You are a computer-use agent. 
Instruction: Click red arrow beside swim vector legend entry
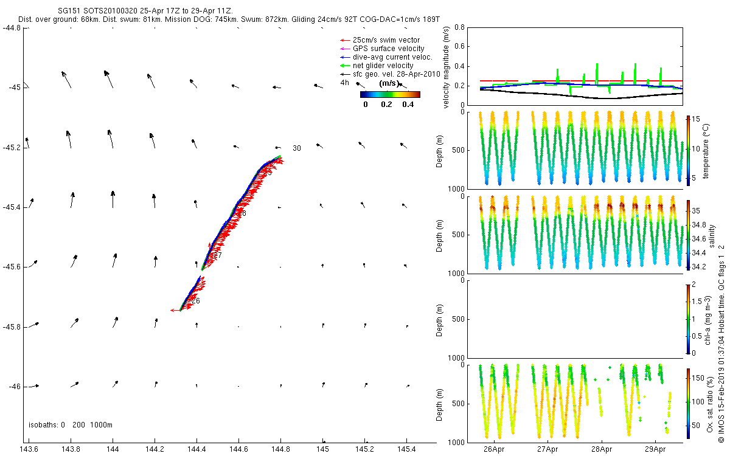point(344,40)
